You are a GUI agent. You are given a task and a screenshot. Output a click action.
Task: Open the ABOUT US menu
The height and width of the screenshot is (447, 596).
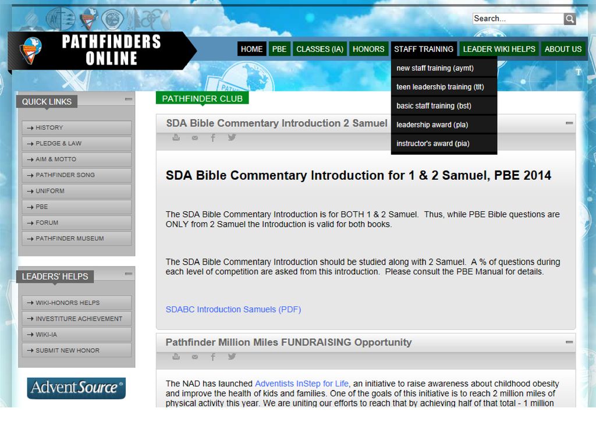(563, 49)
